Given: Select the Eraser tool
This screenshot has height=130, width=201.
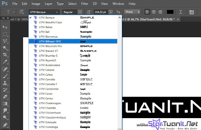Looking at the screenshot, I should pyautogui.click(x=5, y=97).
